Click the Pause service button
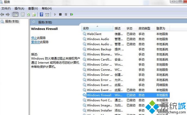Viewport: 187px width, 115px height. [x=66, y=14]
